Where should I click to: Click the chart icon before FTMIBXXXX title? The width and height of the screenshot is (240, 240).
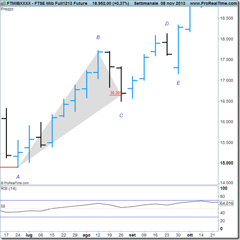[3, 3]
